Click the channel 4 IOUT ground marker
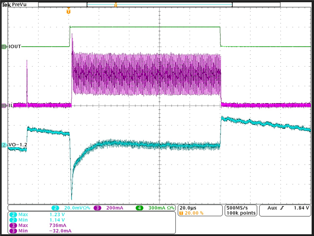314x236 pixels. (4, 47)
